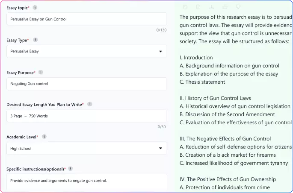Download the generated essay outline
The image size is (293, 193).
coord(211,7)
